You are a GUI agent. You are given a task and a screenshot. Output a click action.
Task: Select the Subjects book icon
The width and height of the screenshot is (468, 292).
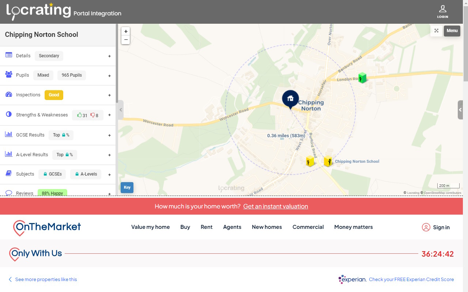tap(8, 173)
